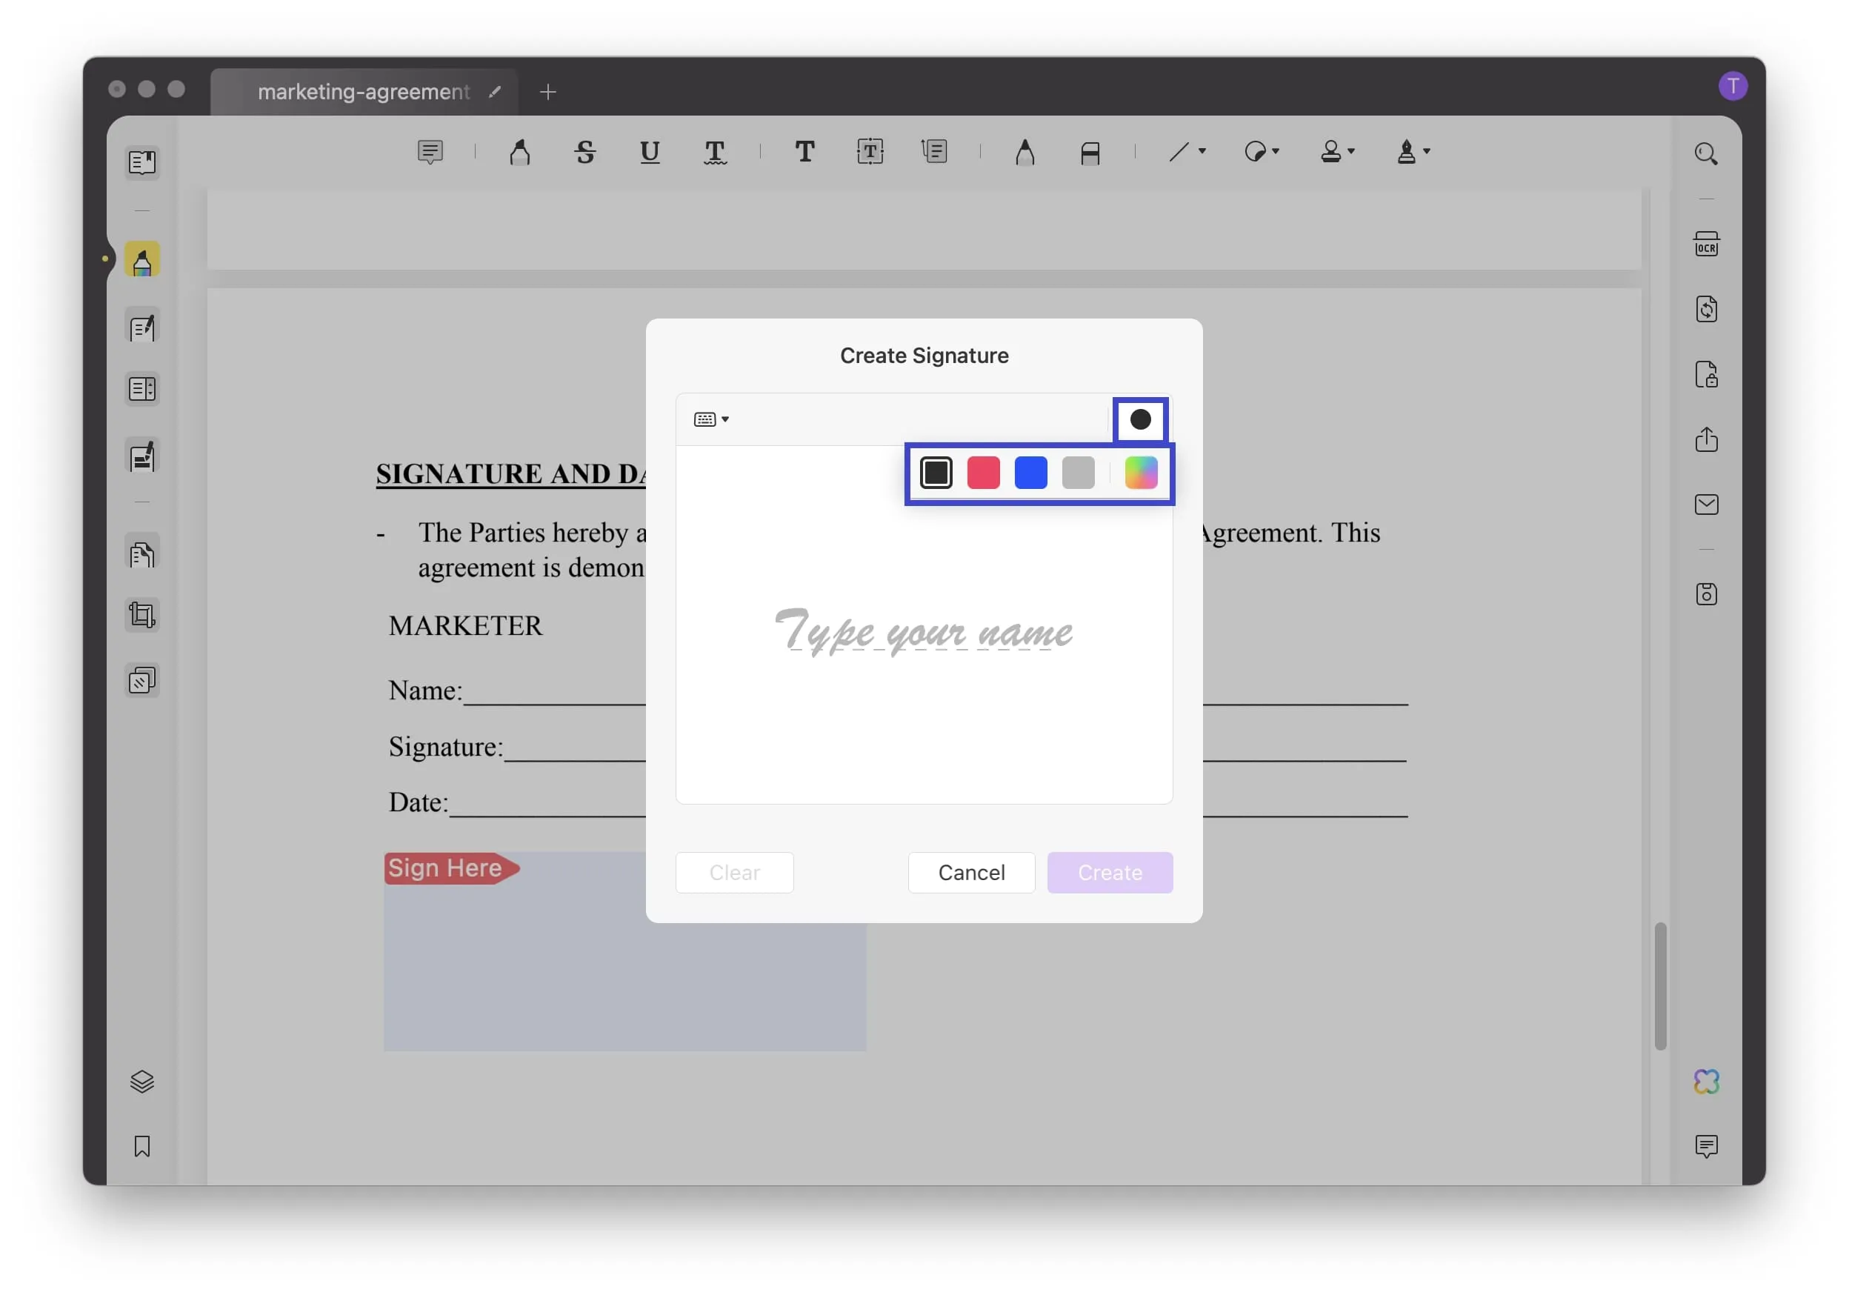Click the Create button
Image resolution: width=1849 pixels, height=1295 pixels.
pos(1111,872)
